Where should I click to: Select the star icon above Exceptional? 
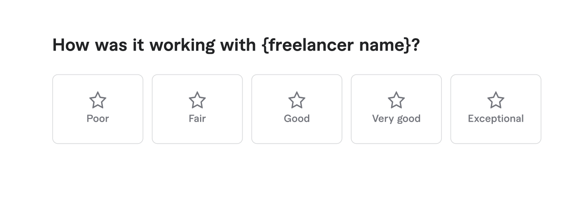[496, 100]
